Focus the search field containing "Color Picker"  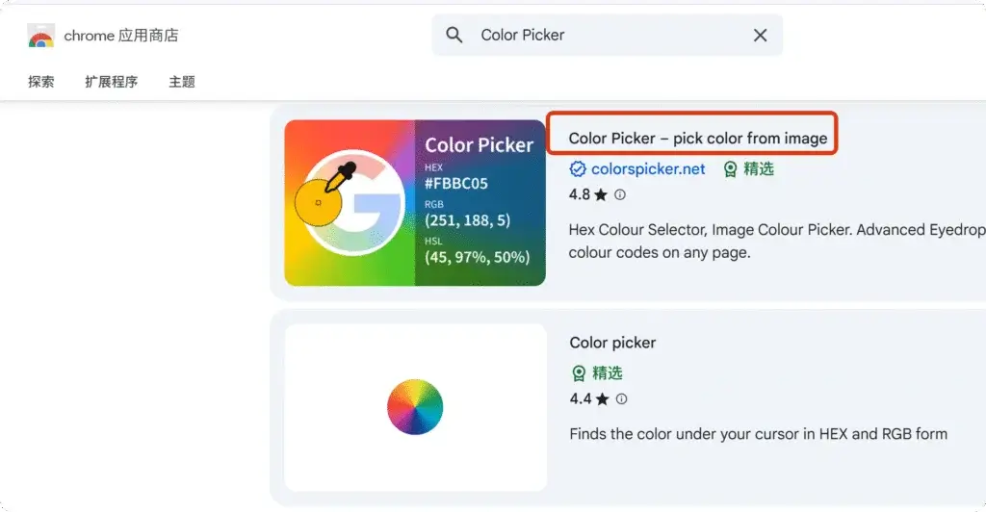pos(607,36)
